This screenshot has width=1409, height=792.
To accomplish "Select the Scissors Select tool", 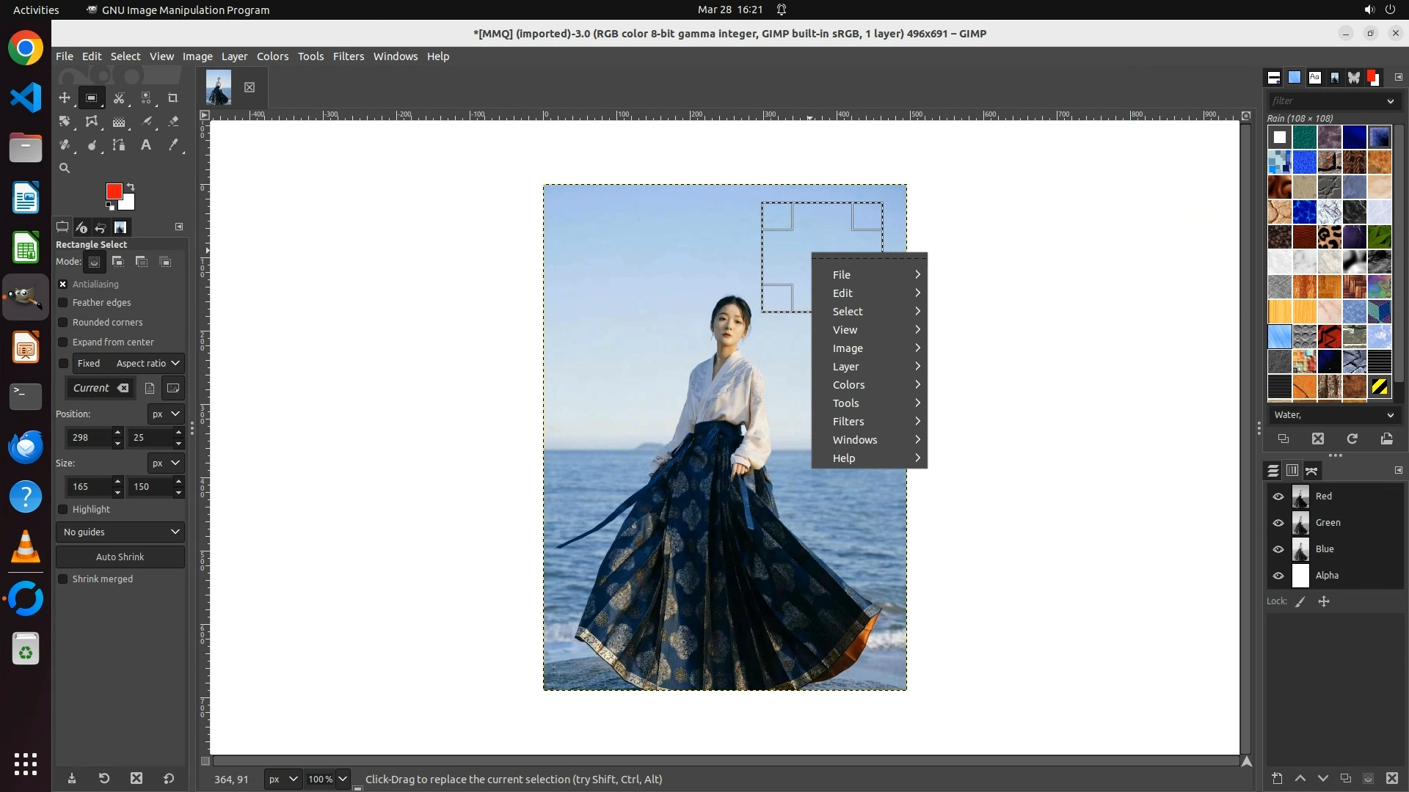I will tap(119, 98).
